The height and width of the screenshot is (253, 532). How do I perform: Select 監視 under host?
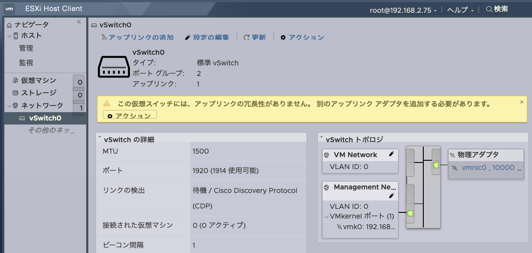point(26,63)
